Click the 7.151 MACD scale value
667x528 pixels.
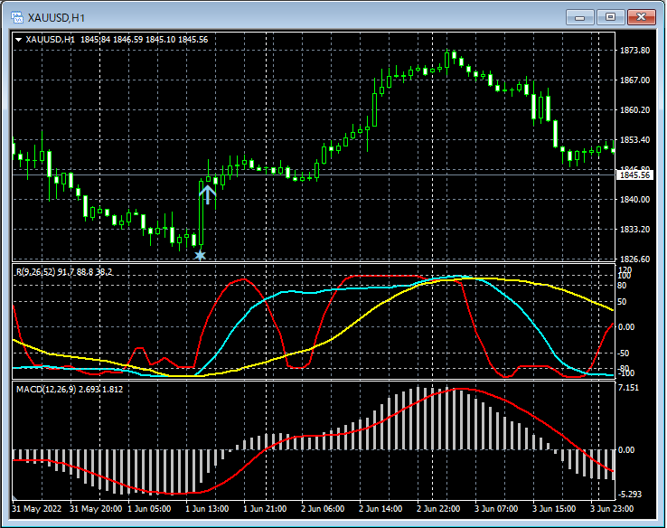[630, 389]
